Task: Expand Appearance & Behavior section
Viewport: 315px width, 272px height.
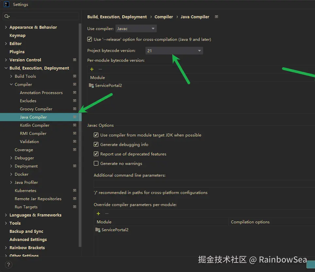Action: point(6,27)
